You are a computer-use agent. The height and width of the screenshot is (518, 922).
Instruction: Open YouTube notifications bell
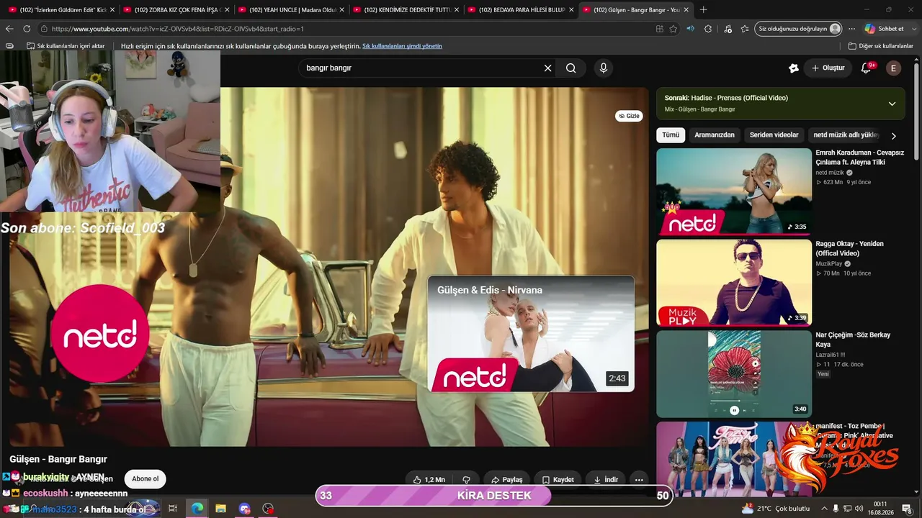click(x=867, y=68)
